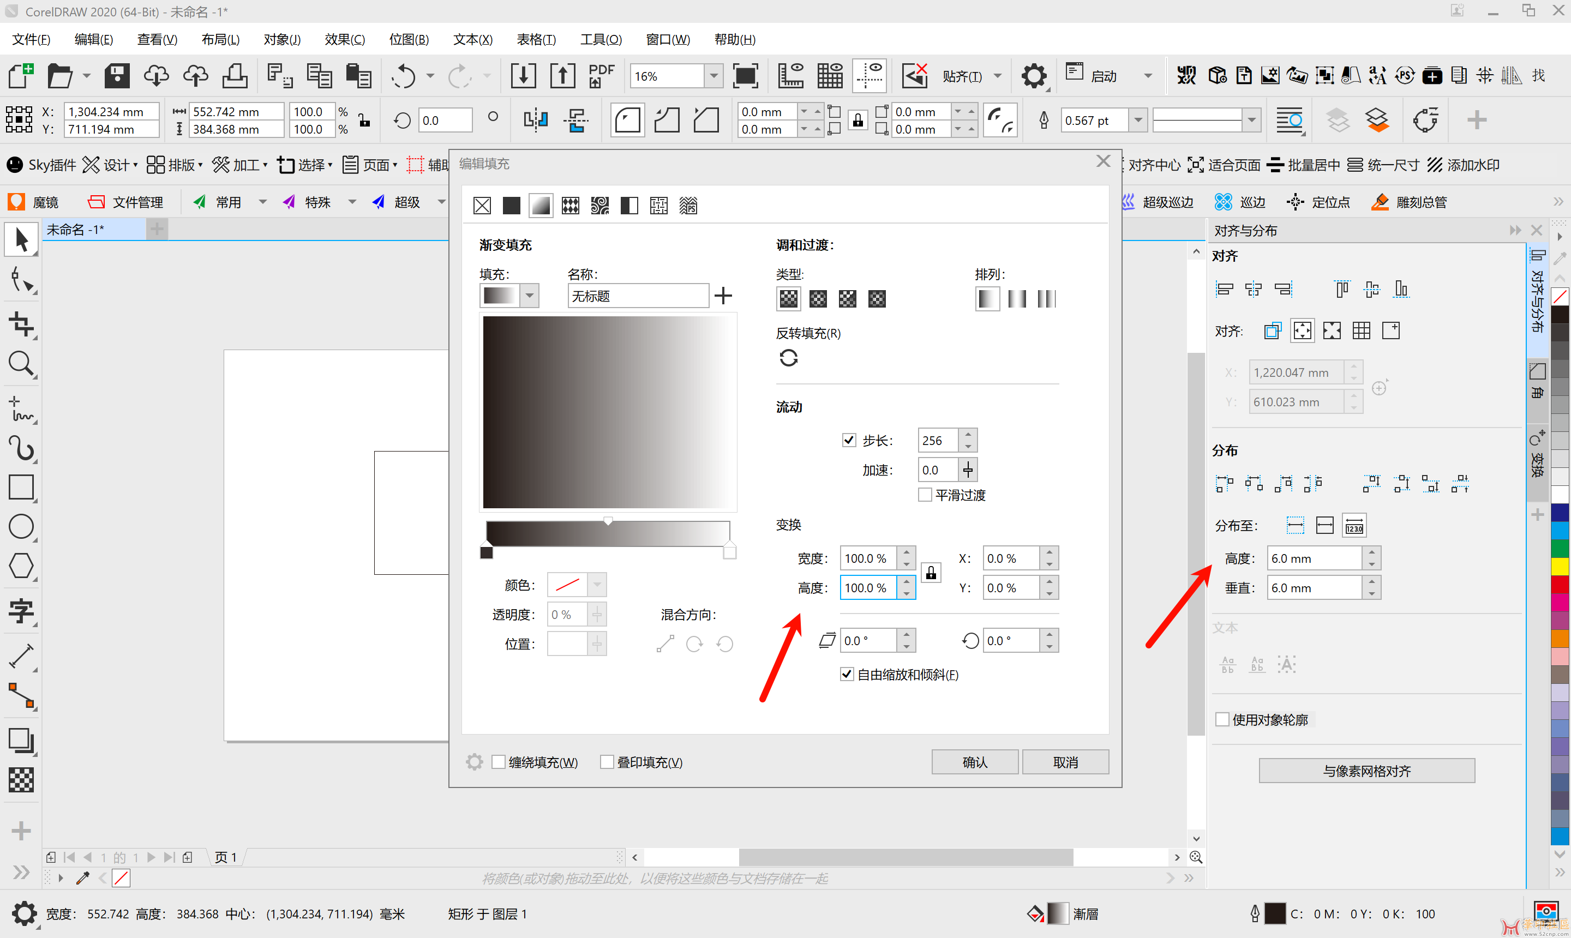Image resolution: width=1571 pixels, height=938 pixels.
Task: Click the Publish to PDF icon
Action: [x=601, y=76]
